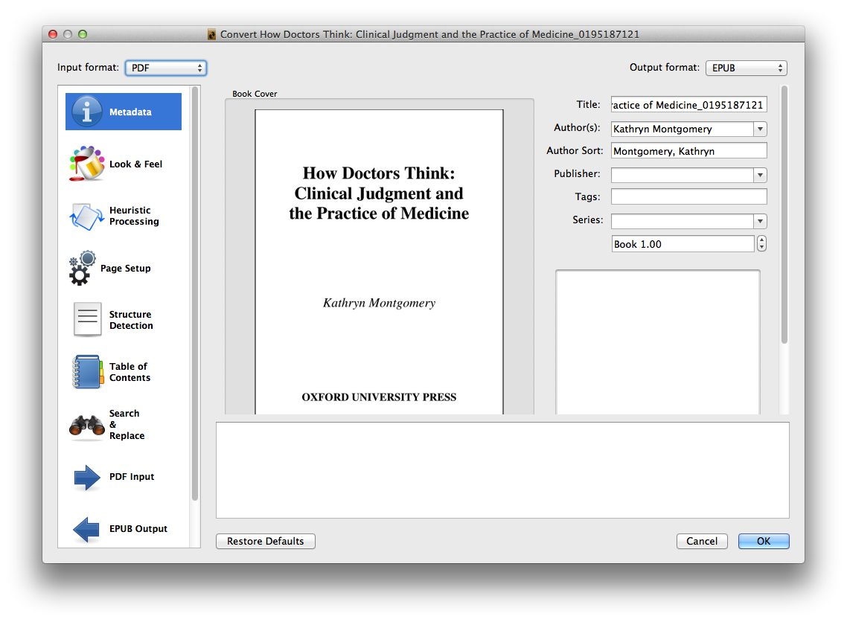Click the Title input field
The width and height of the screenshot is (847, 622).
click(688, 105)
